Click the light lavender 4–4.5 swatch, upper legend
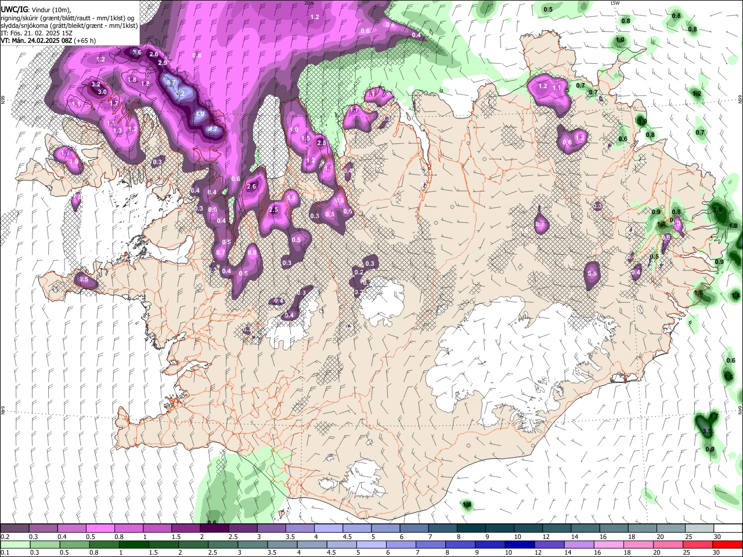This screenshot has height=557, width=743. pos(329,529)
